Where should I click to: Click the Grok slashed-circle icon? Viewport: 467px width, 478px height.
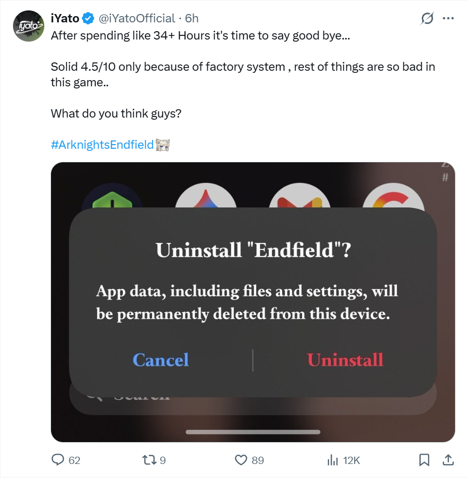(x=427, y=18)
